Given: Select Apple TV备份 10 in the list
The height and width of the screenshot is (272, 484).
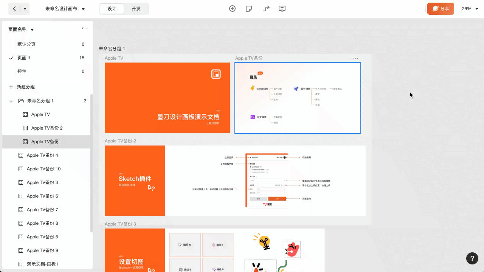Looking at the screenshot, I should (46, 169).
